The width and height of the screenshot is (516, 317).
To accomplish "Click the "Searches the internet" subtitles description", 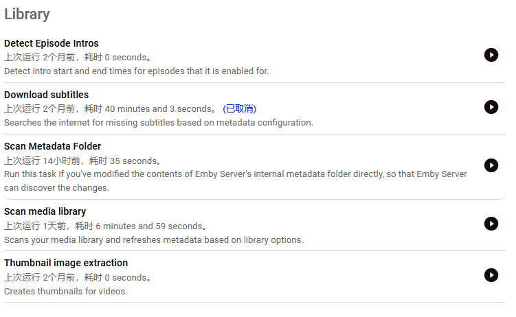I will pyautogui.click(x=158, y=123).
